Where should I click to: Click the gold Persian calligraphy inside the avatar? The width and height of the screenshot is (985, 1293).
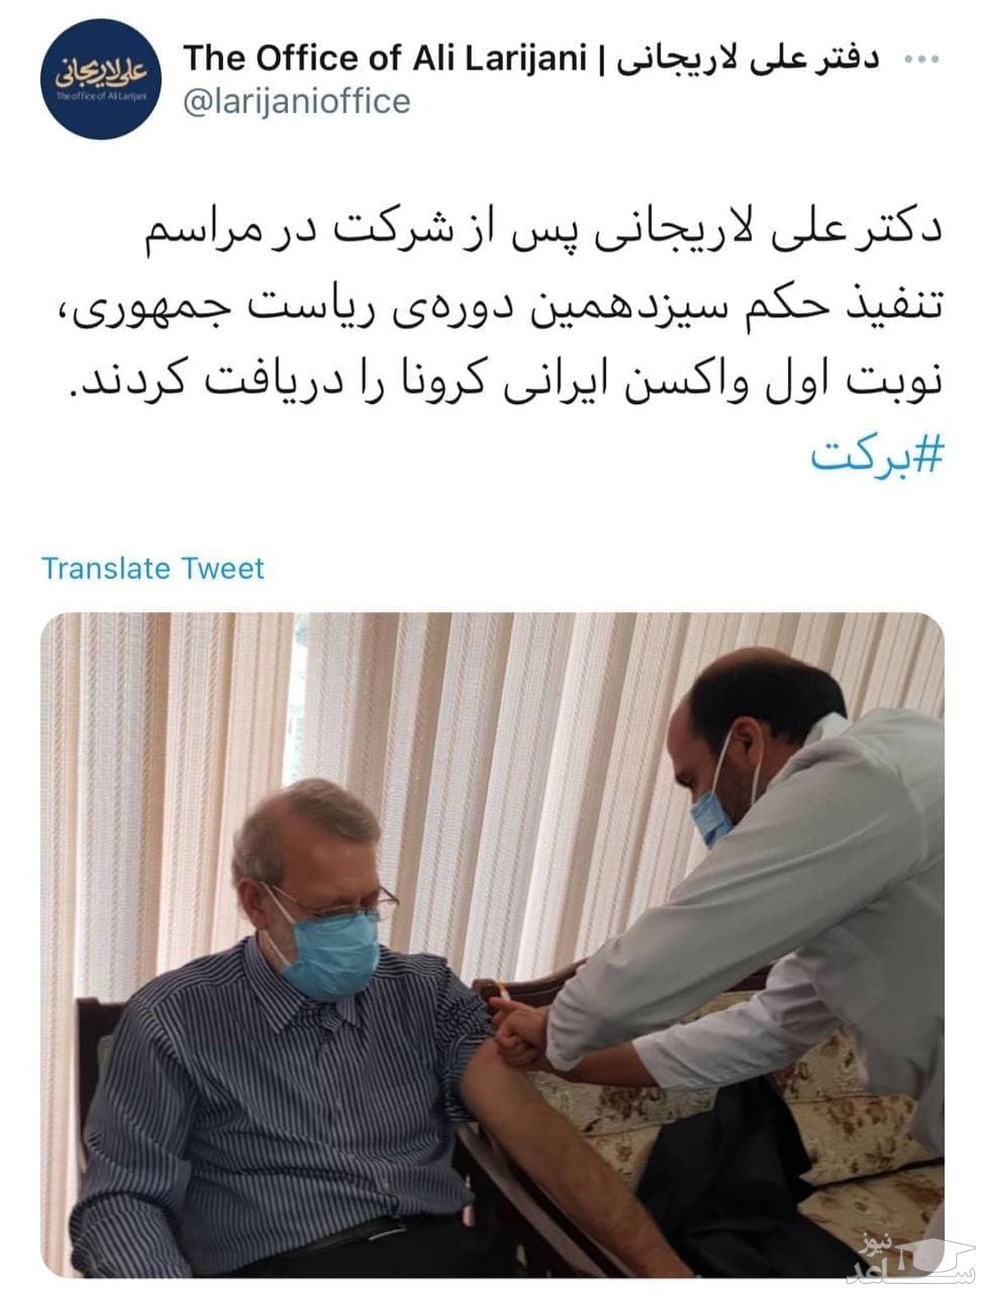(101, 71)
